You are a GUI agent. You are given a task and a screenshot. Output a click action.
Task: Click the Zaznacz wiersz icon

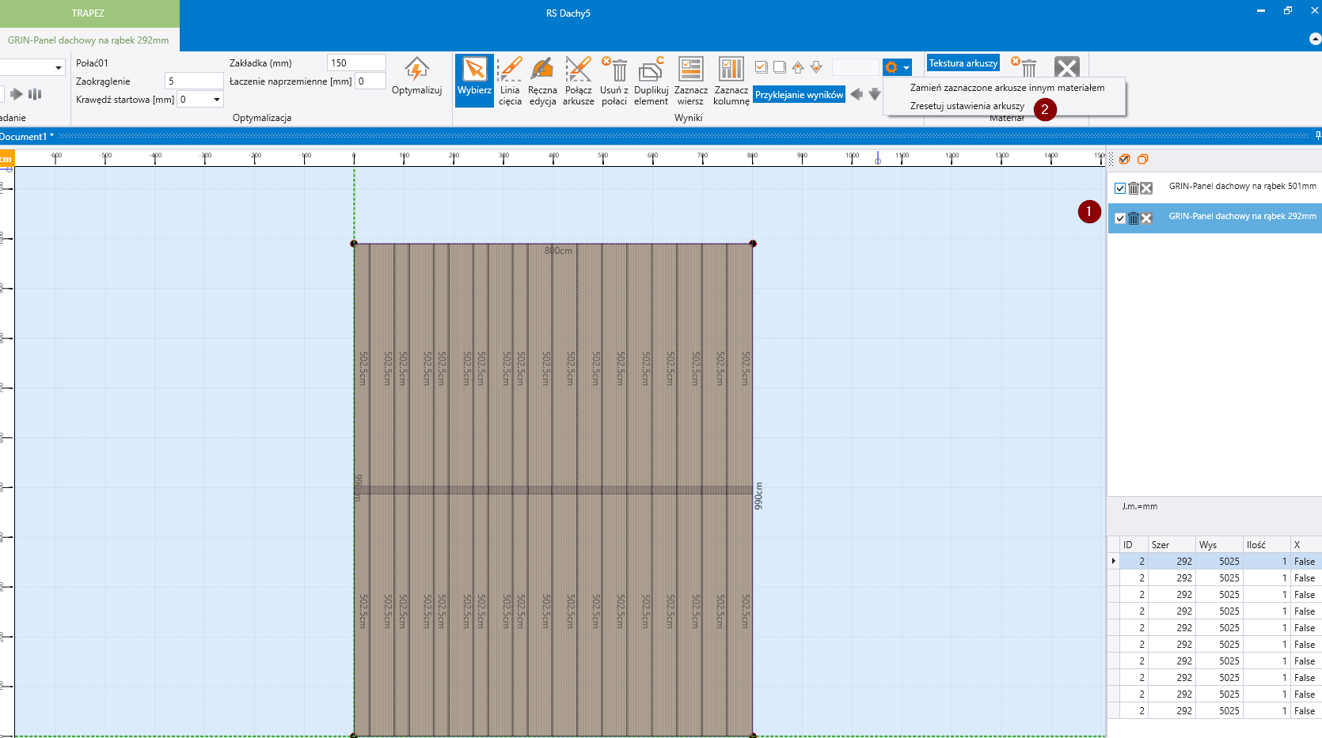[x=690, y=70]
